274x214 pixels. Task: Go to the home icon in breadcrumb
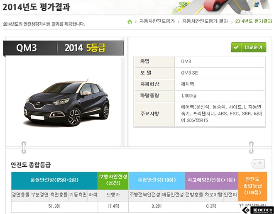(130, 22)
